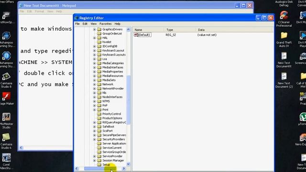Screen dimensions: 306x172
Task: Launch MixMeister Studio desktop icon
Action: (6, 117)
